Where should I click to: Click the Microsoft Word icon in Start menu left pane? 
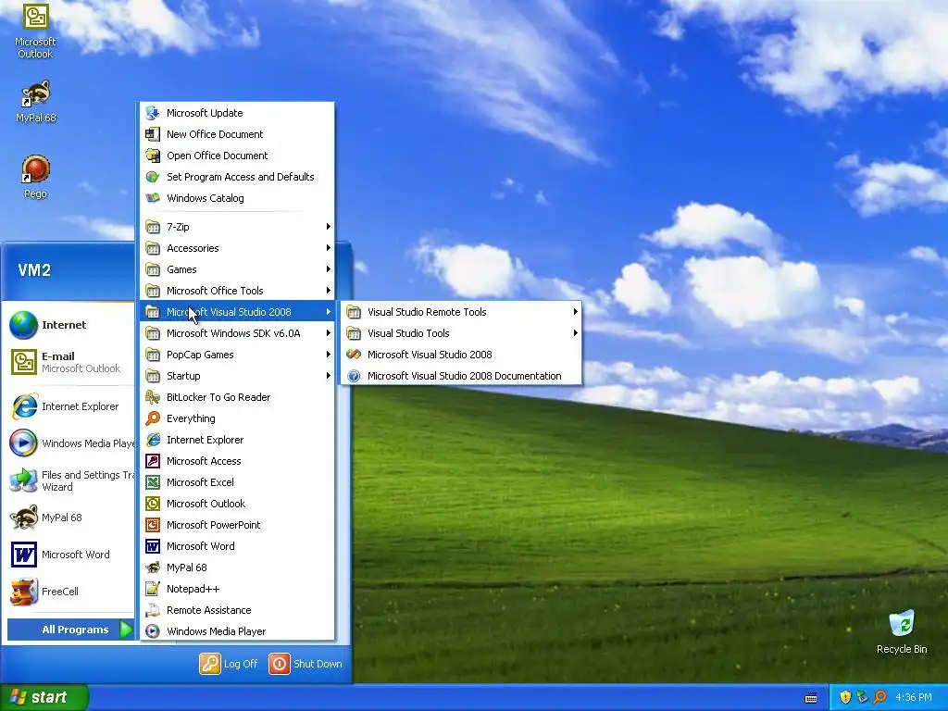click(x=23, y=555)
